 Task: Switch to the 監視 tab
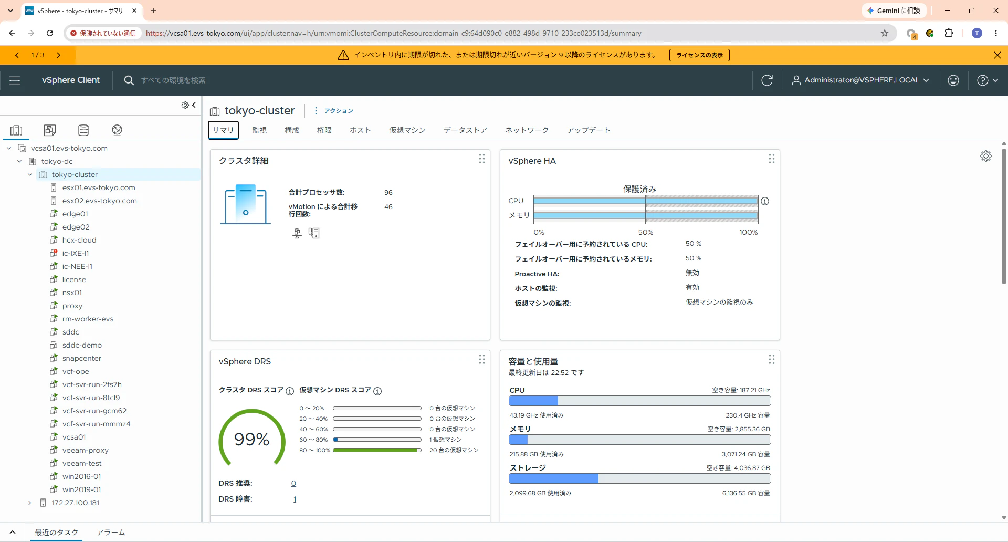(x=259, y=130)
